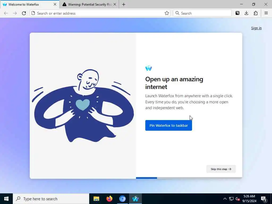
Task: Close the Potential Security Risk tab
Action: click(115, 4)
